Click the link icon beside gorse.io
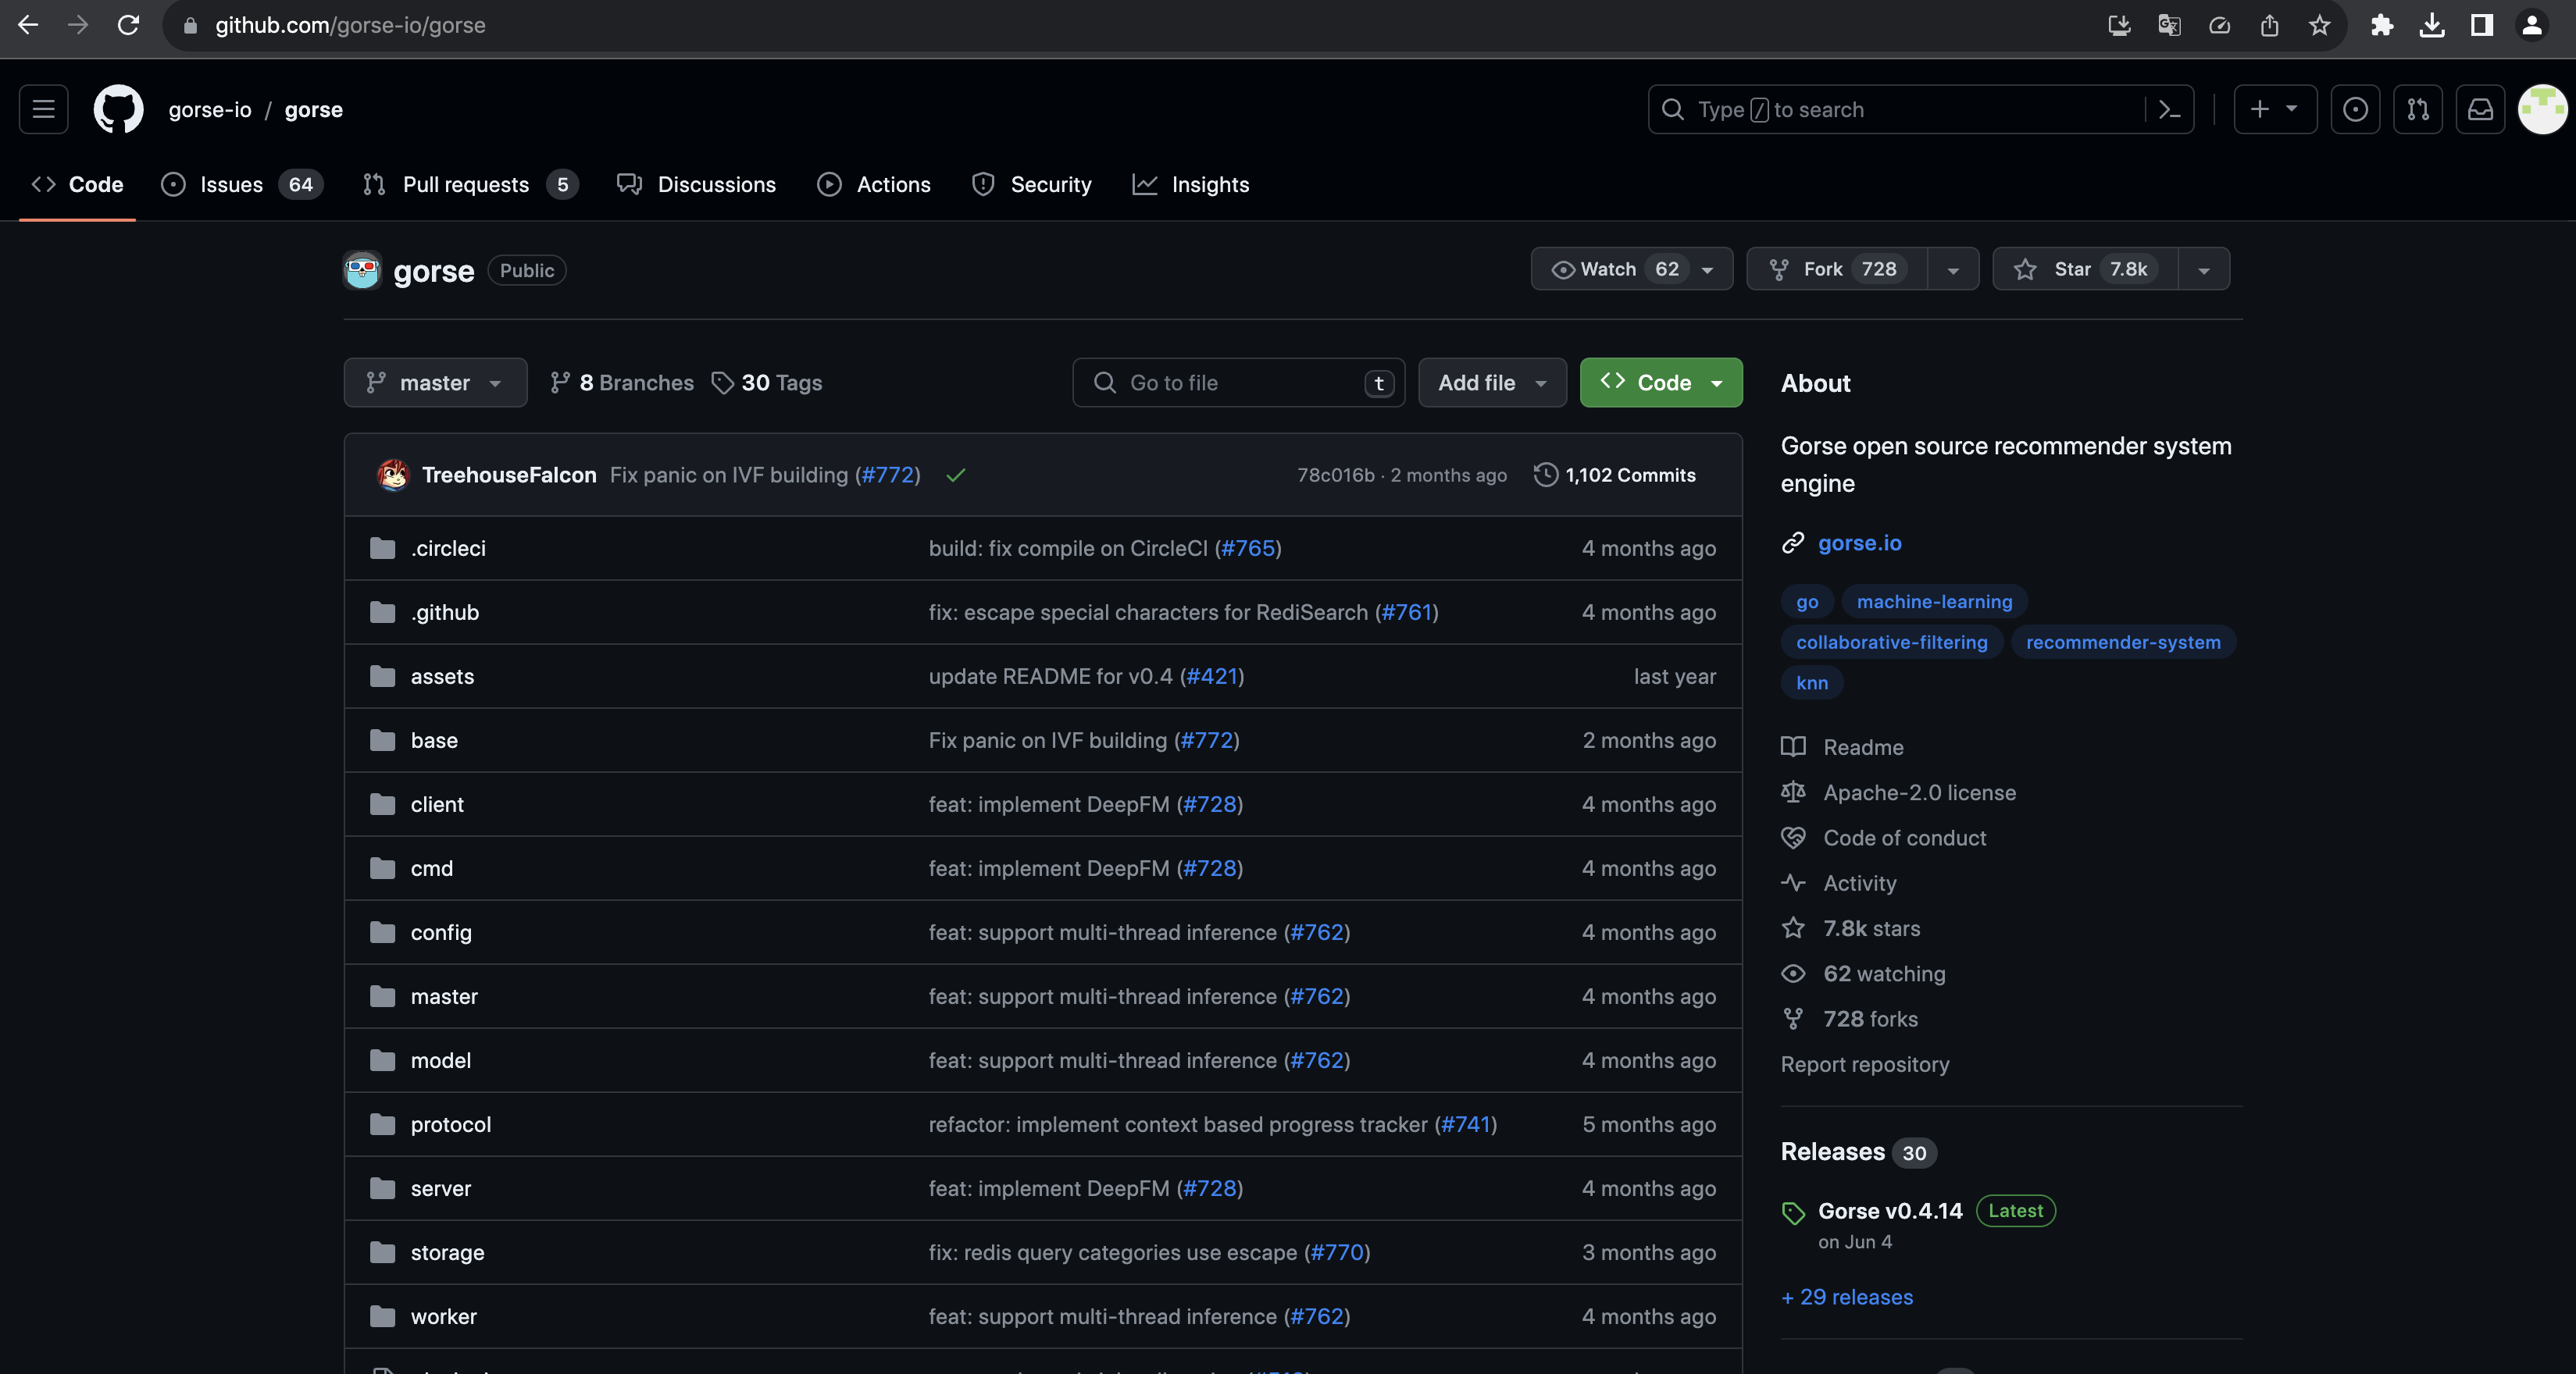The image size is (2576, 1374). tap(1793, 543)
